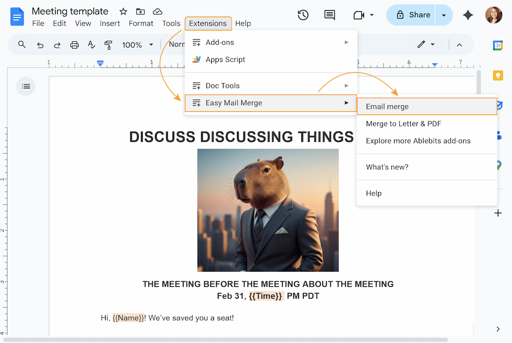Redo the last action
512x343 pixels.
pos(57,45)
